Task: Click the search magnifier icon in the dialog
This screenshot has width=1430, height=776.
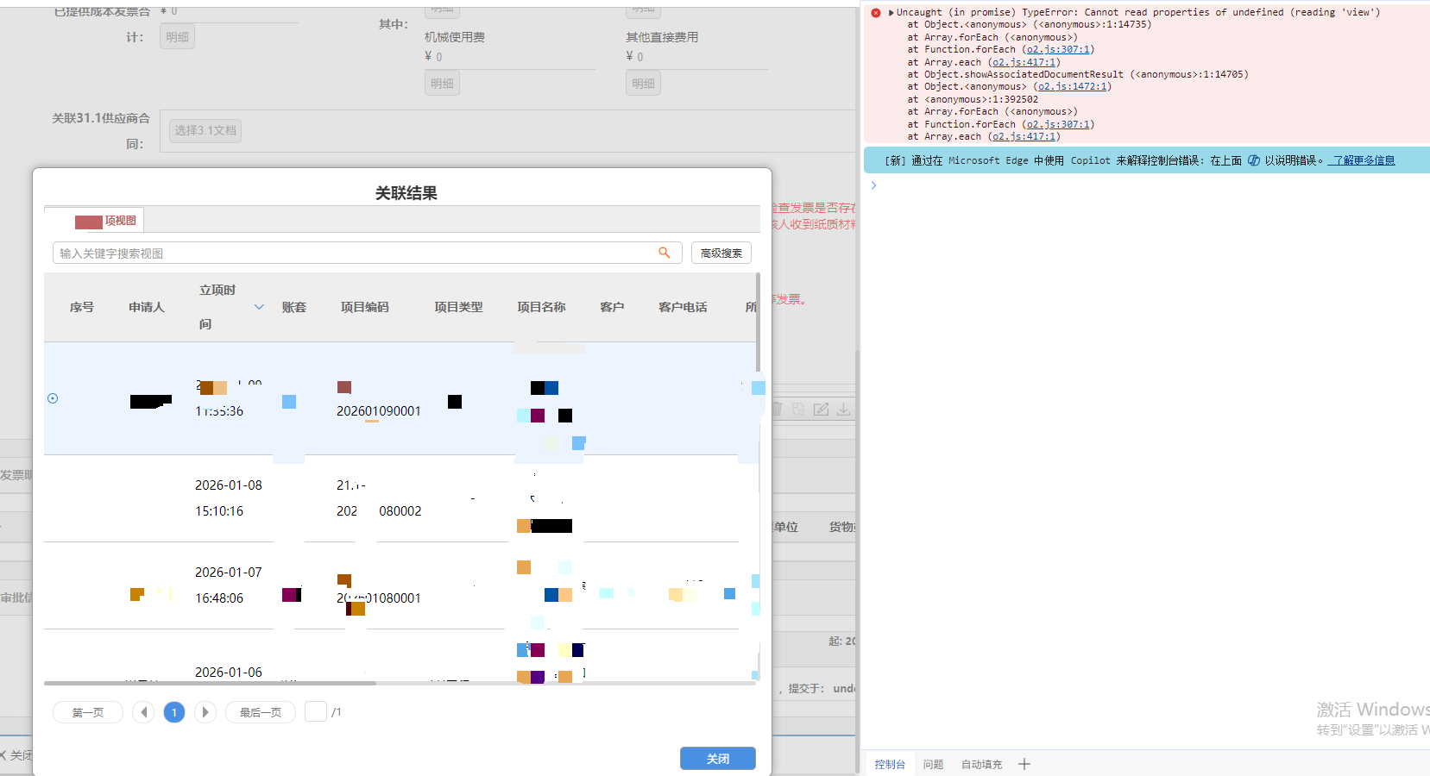Action: (665, 253)
